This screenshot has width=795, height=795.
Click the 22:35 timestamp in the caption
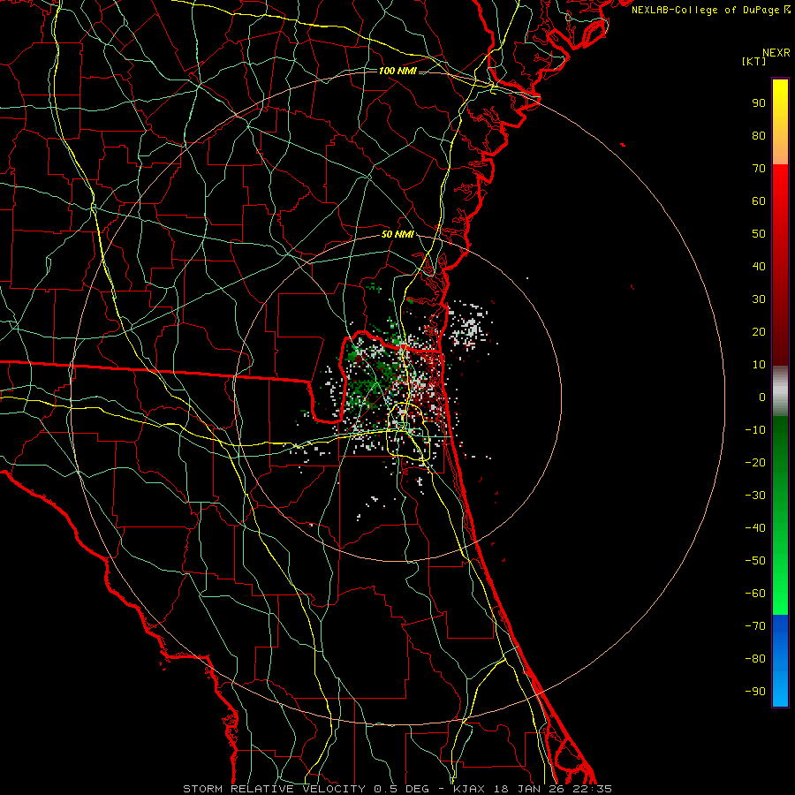click(x=592, y=789)
